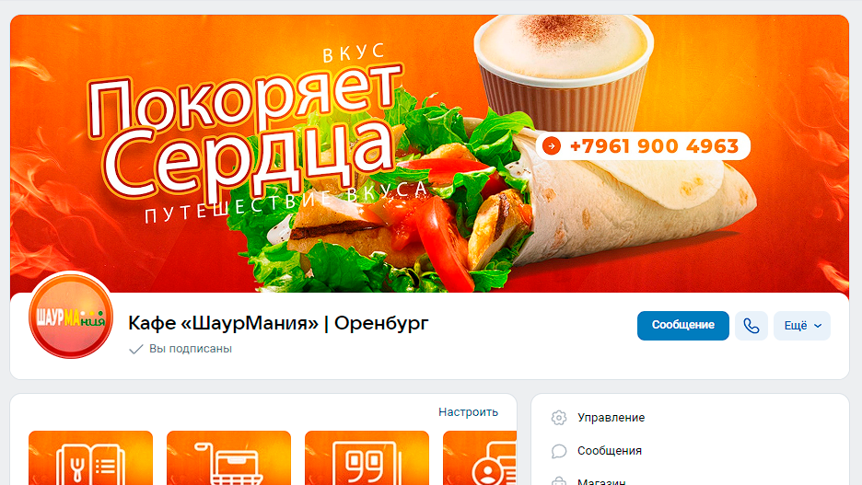Select Магазин in the side menu
Screen dimensions: 862x485
pos(601,481)
